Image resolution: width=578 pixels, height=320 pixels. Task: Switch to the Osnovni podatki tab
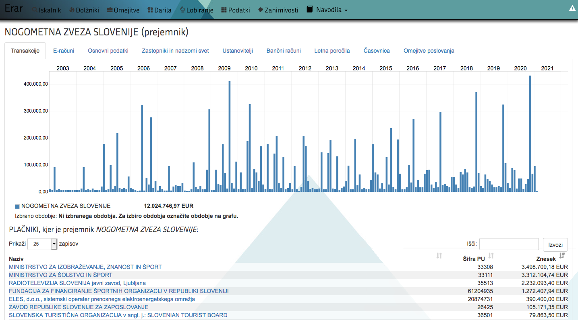pyautogui.click(x=108, y=51)
